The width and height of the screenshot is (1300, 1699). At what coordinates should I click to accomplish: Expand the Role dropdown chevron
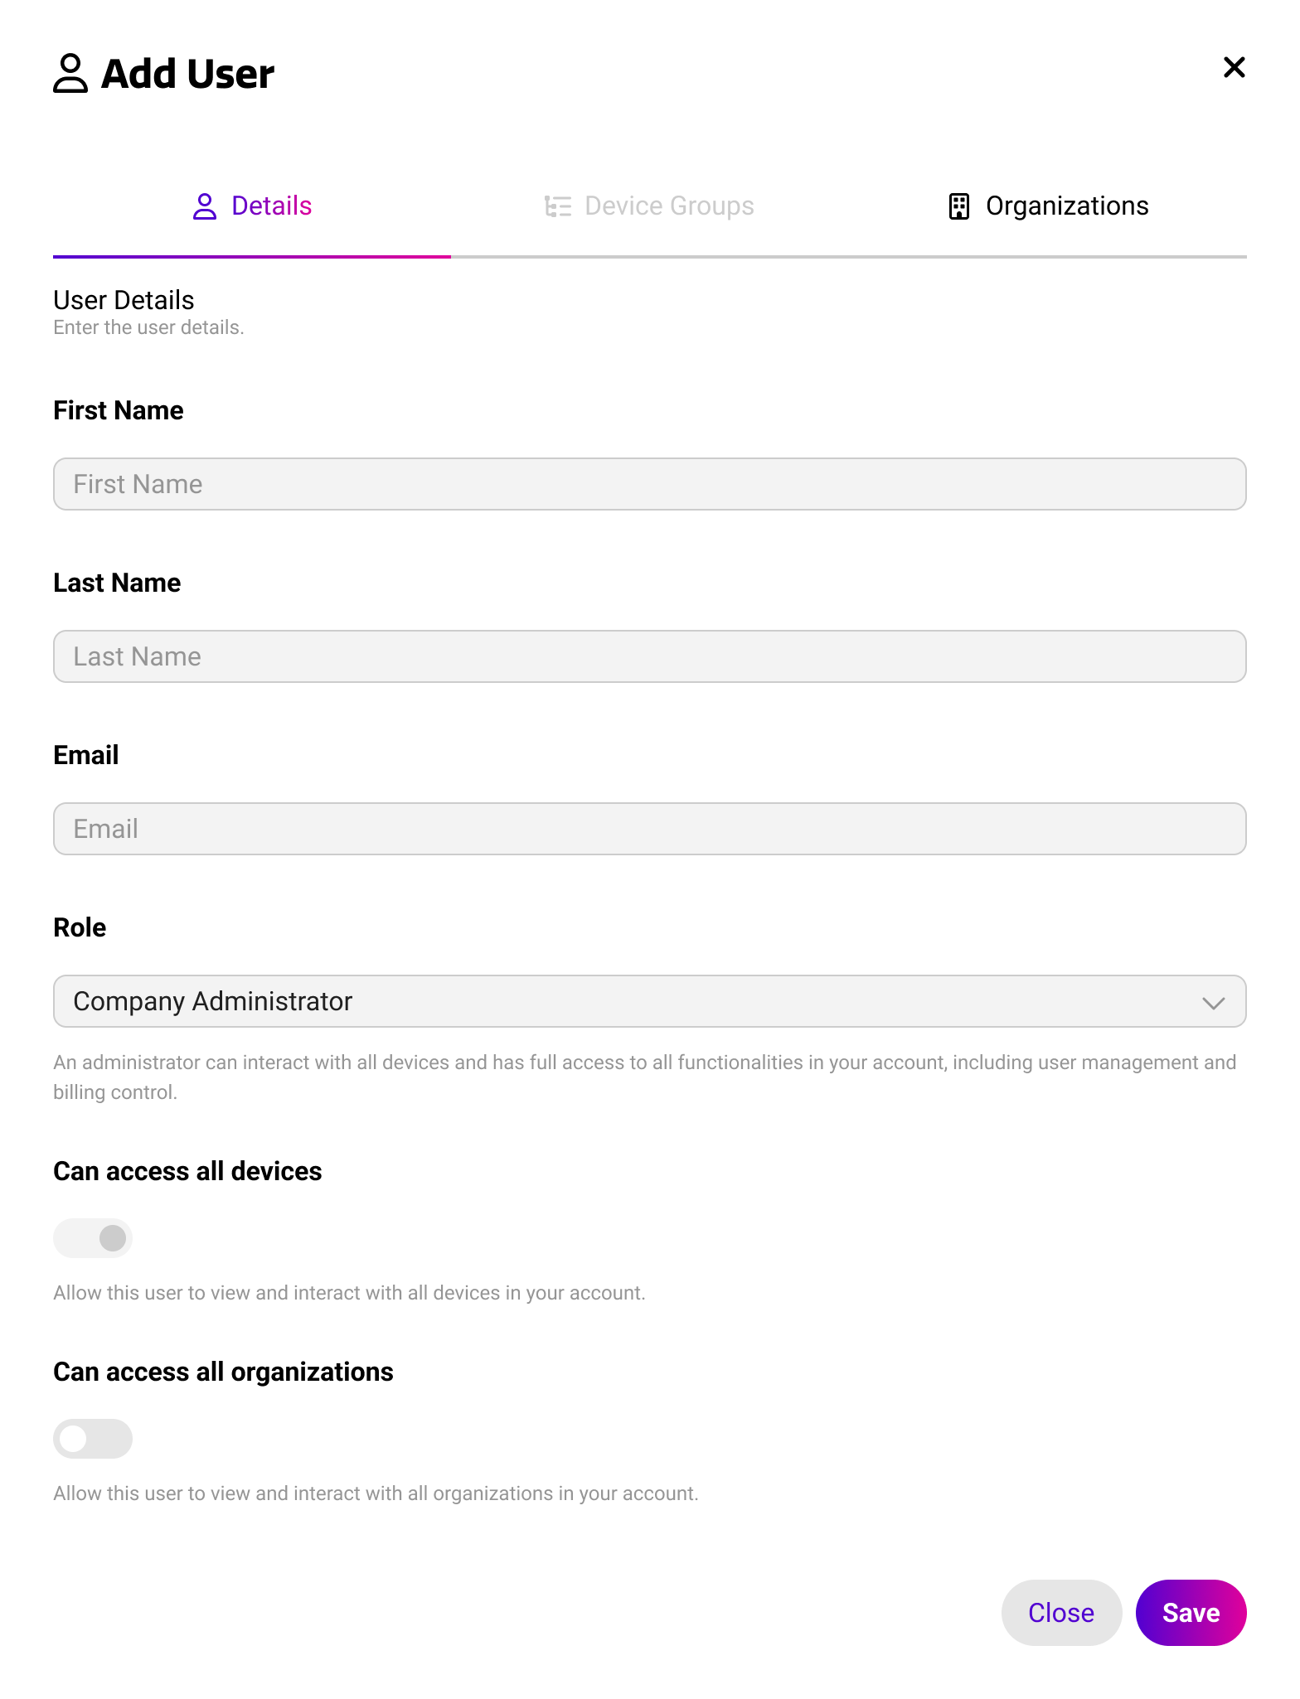[x=1214, y=1003]
